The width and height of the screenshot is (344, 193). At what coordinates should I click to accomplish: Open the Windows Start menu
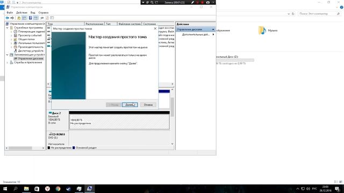tap(5, 189)
